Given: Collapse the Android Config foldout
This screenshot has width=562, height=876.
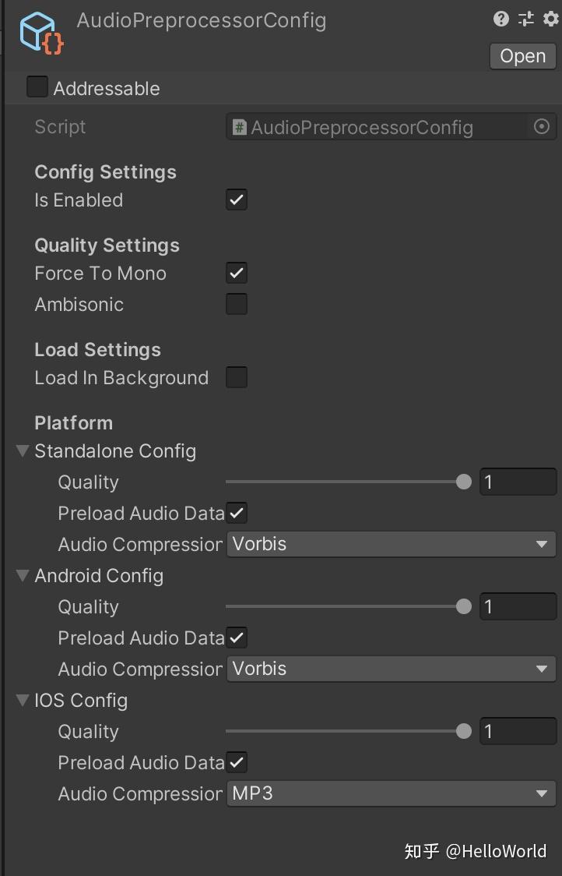Looking at the screenshot, I should (22, 575).
